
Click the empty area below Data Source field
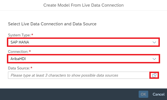pos(83,83)
